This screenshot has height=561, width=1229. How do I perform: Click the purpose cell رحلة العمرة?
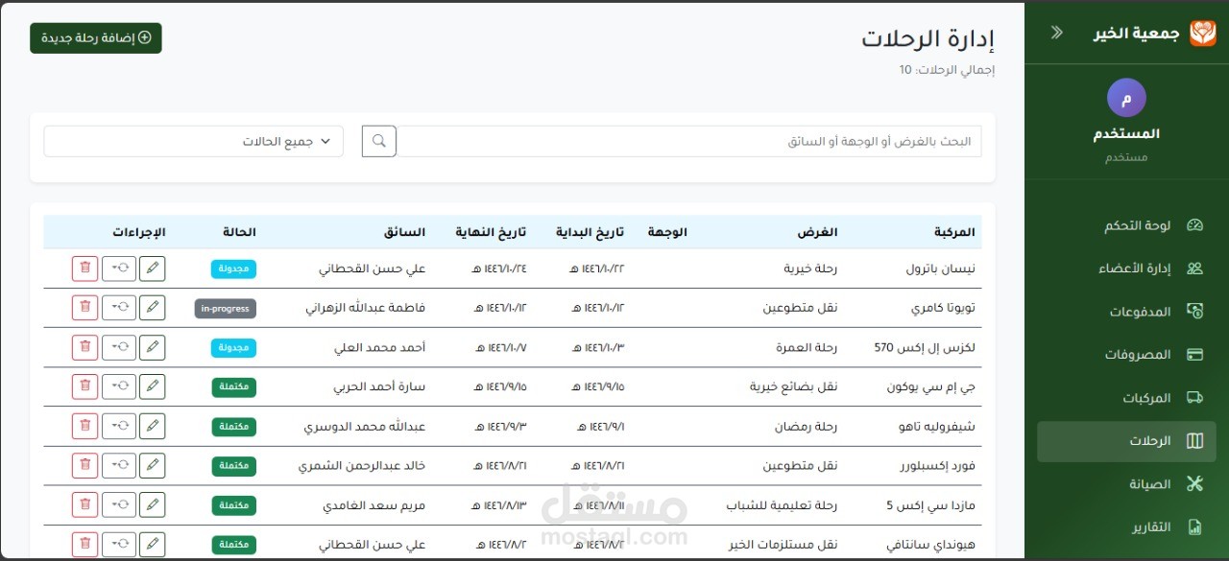[x=807, y=347]
